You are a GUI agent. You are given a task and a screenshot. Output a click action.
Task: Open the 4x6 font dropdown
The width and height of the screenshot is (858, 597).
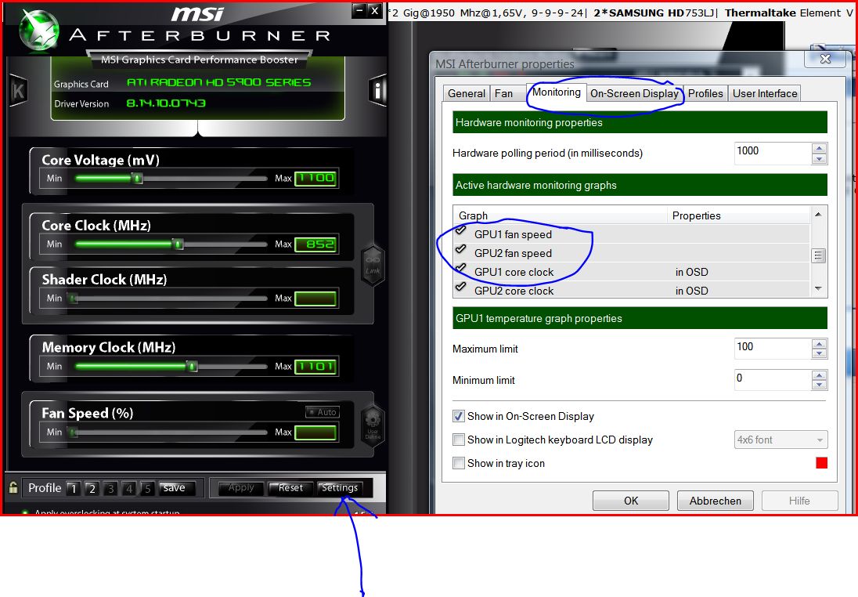click(780, 440)
